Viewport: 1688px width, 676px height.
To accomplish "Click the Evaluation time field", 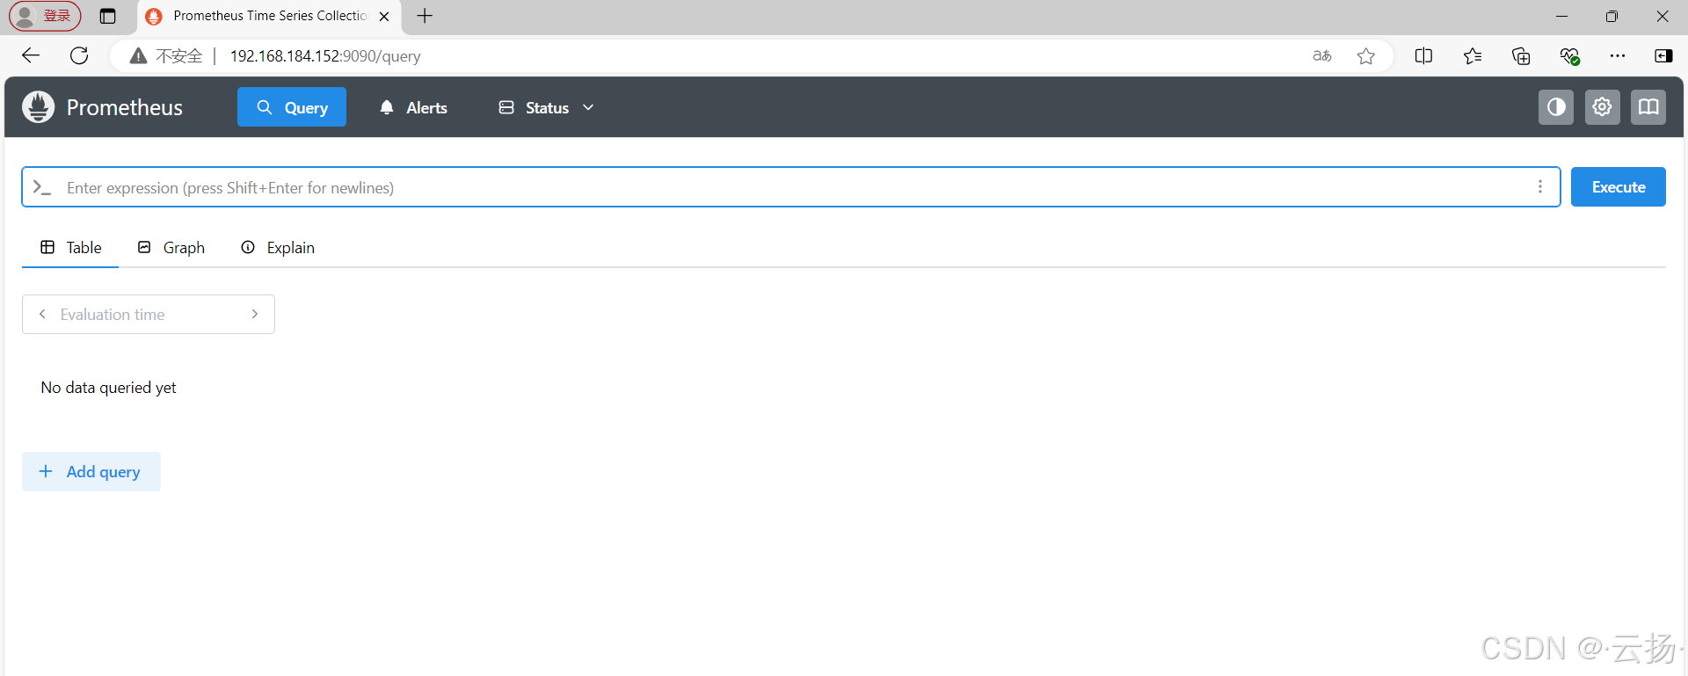I will 149,315.
